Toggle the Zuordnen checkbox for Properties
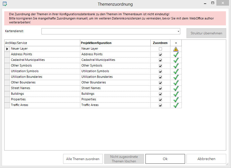The height and width of the screenshot is (168, 231). click(x=160, y=100)
